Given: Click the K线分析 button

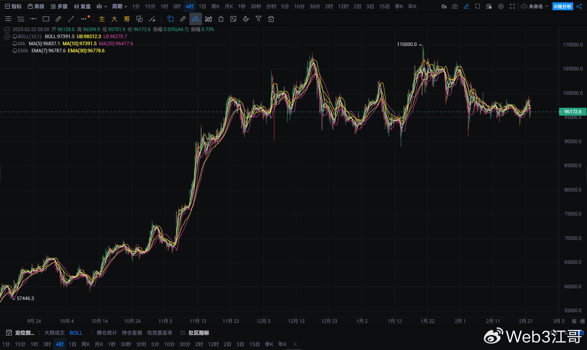Looking at the screenshot, I should 563,6.
